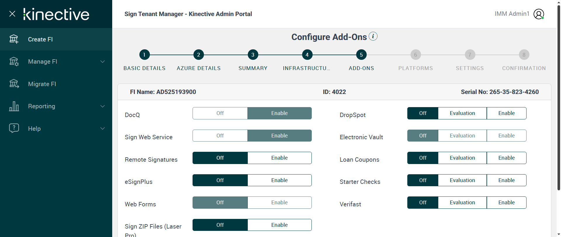Expand the Manage FI chevron

click(x=103, y=62)
